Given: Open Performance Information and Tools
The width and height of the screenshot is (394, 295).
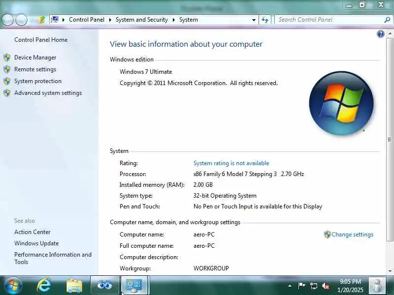Looking at the screenshot, I should pyautogui.click(x=53, y=258).
